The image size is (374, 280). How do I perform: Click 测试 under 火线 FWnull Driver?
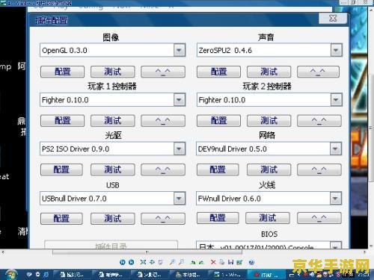pos(268,218)
